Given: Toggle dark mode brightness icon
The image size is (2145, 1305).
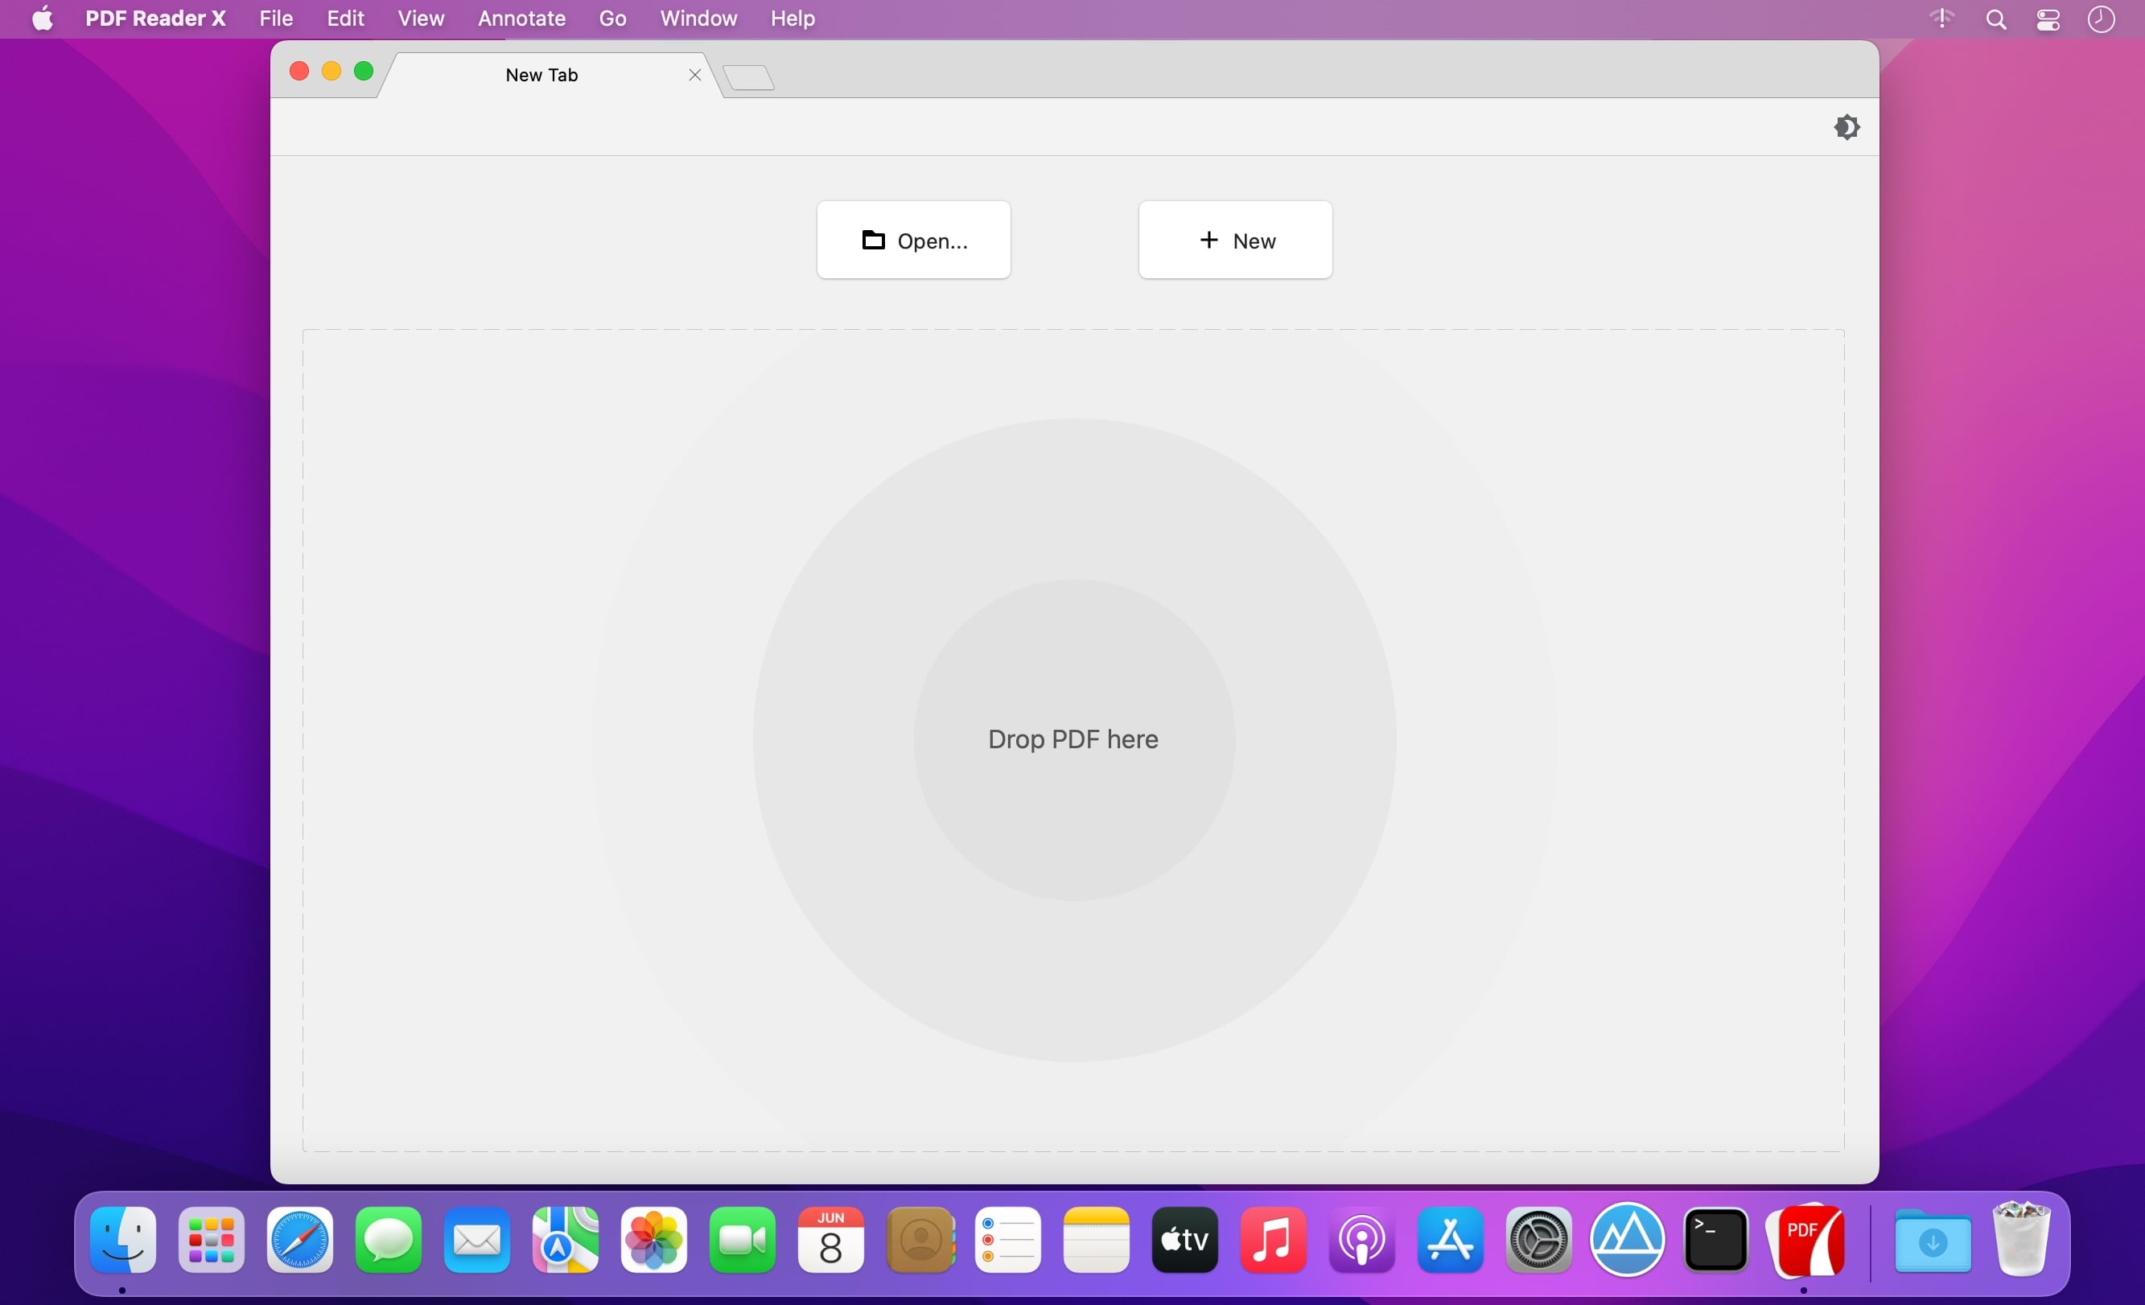Looking at the screenshot, I should pos(1847,127).
